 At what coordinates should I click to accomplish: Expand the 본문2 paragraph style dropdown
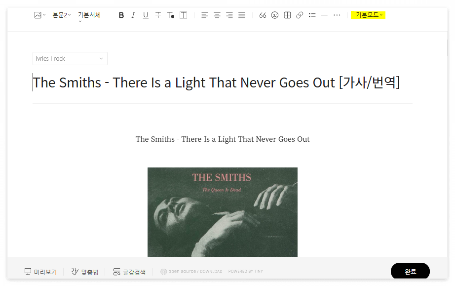click(62, 15)
